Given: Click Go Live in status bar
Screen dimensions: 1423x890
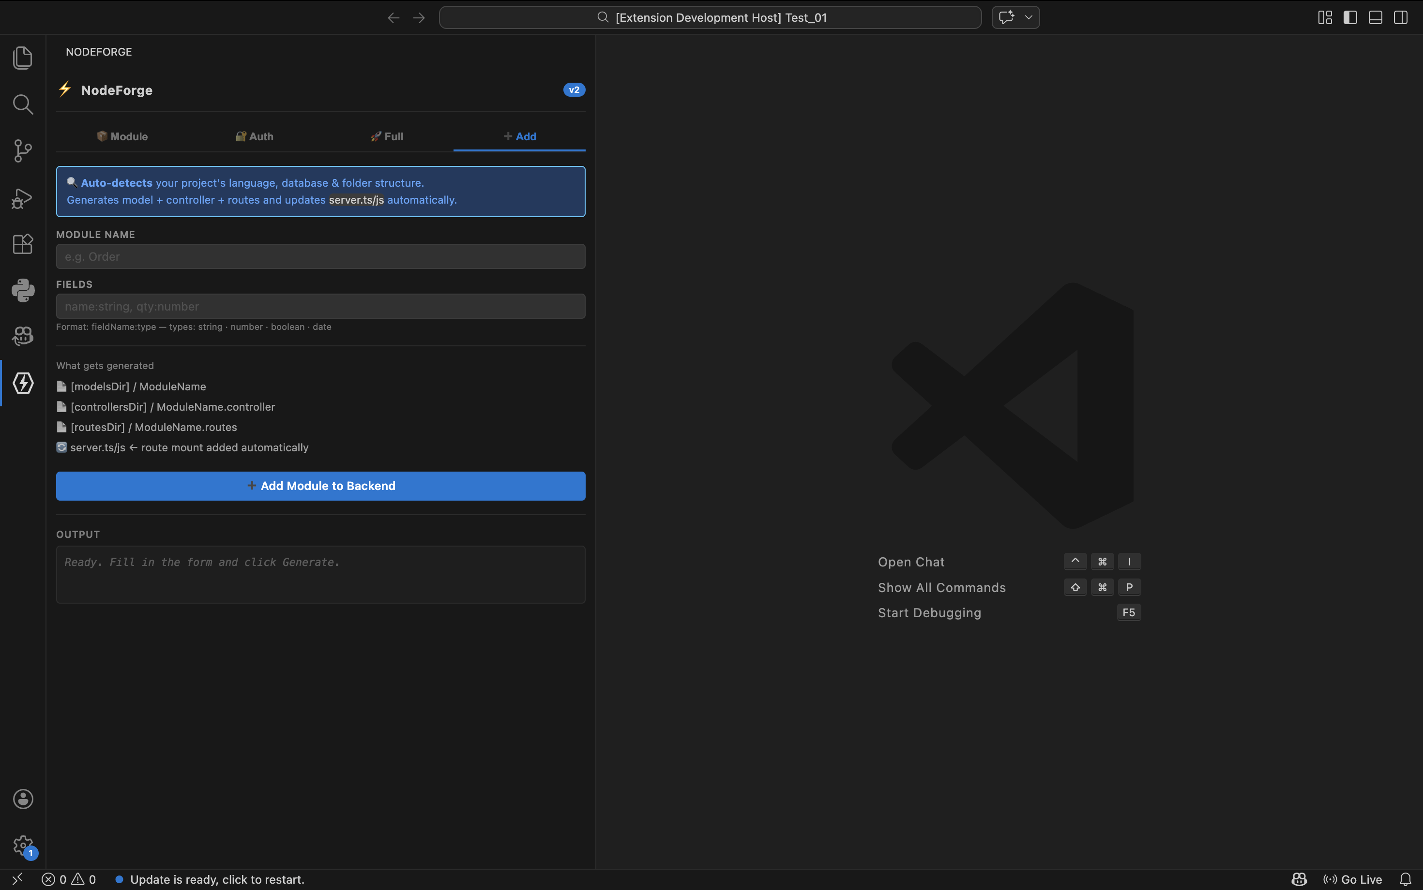Looking at the screenshot, I should tap(1352, 879).
